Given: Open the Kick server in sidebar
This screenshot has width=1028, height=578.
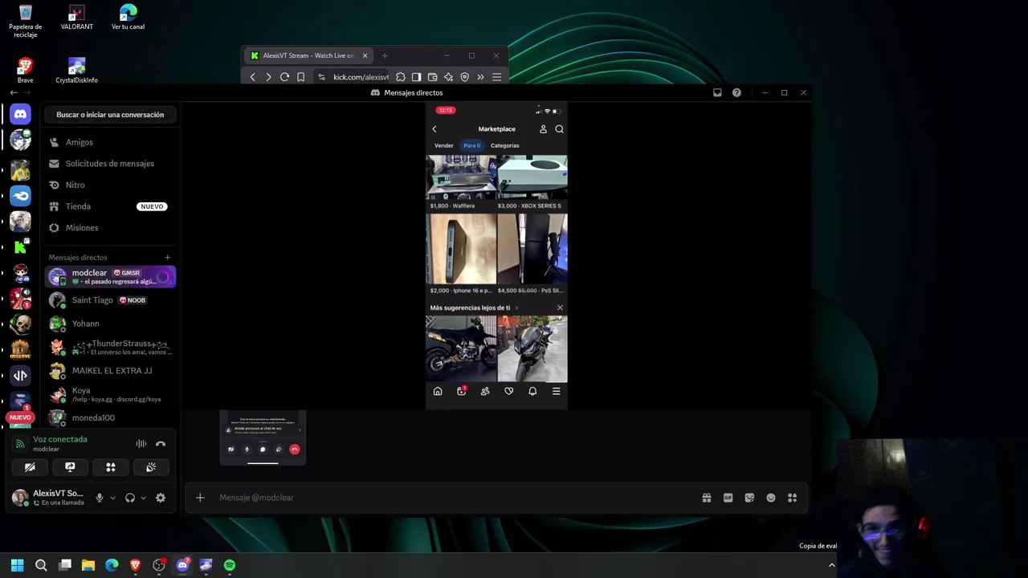Looking at the screenshot, I should click(20, 246).
